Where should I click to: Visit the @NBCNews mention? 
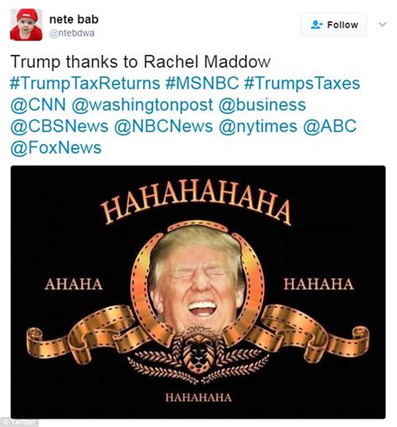[x=163, y=126]
